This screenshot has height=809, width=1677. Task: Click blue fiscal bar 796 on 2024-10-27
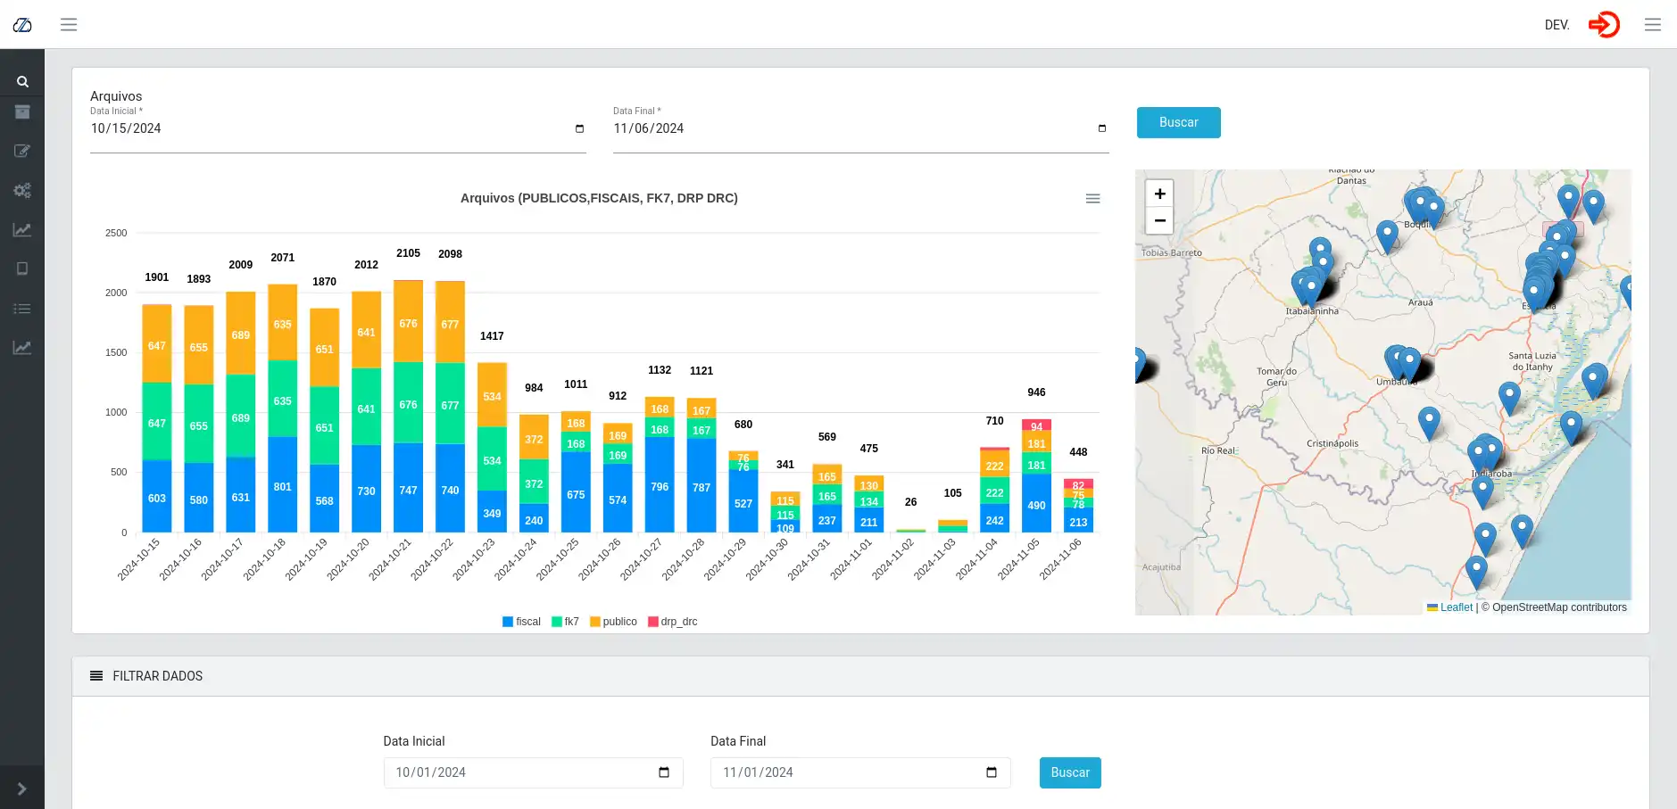pyautogui.click(x=660, y=484)
